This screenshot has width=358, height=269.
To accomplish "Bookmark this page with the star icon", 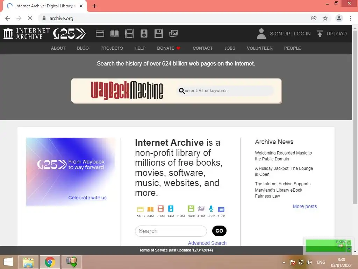I will tap(325, 18).
